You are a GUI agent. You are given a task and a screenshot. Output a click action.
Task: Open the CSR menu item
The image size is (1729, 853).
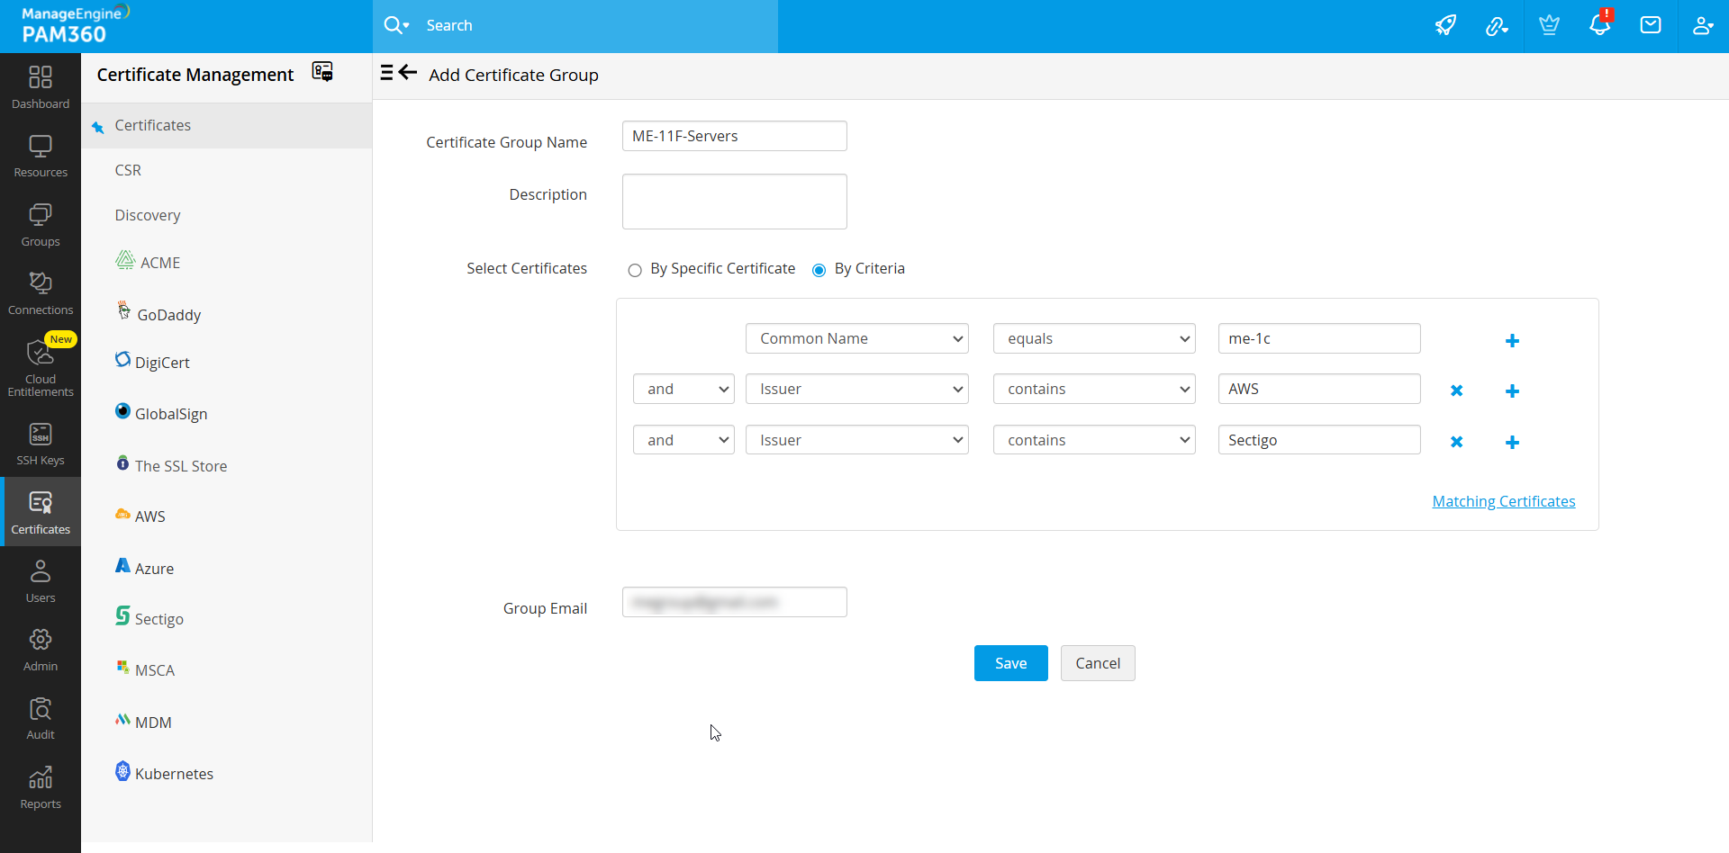click(x=128, y=170)
